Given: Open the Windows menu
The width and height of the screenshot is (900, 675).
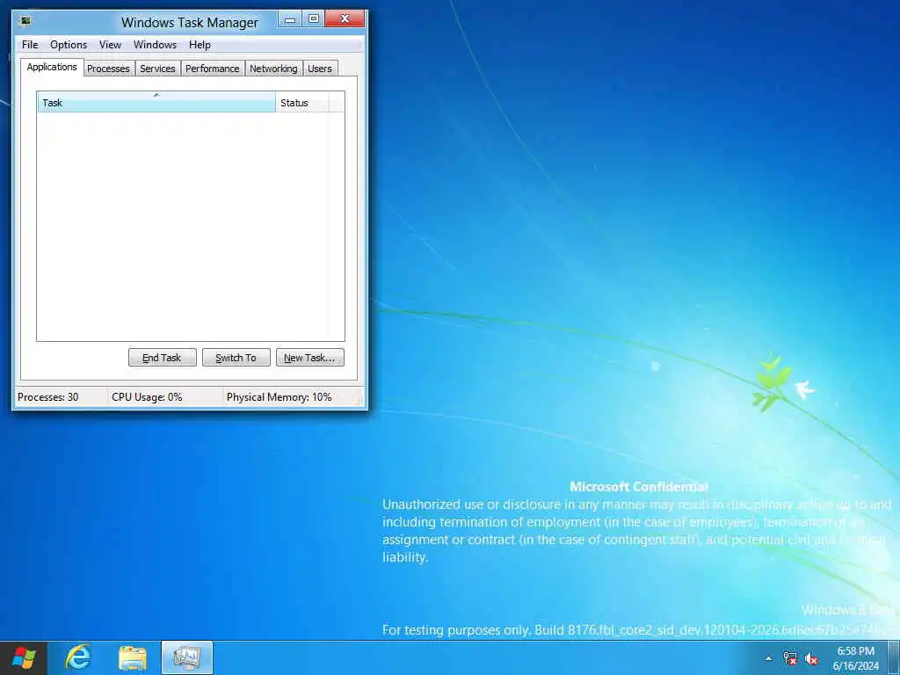Looking at the screenshot, I should coord(155,45).
